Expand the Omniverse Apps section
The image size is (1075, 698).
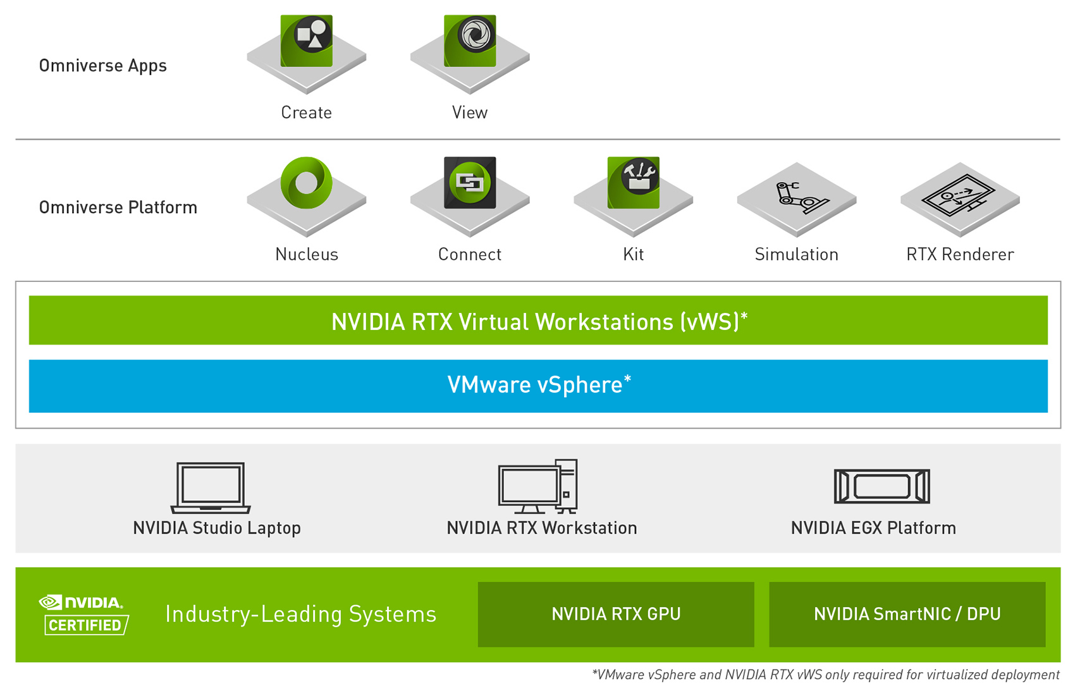tap(102, 65)
